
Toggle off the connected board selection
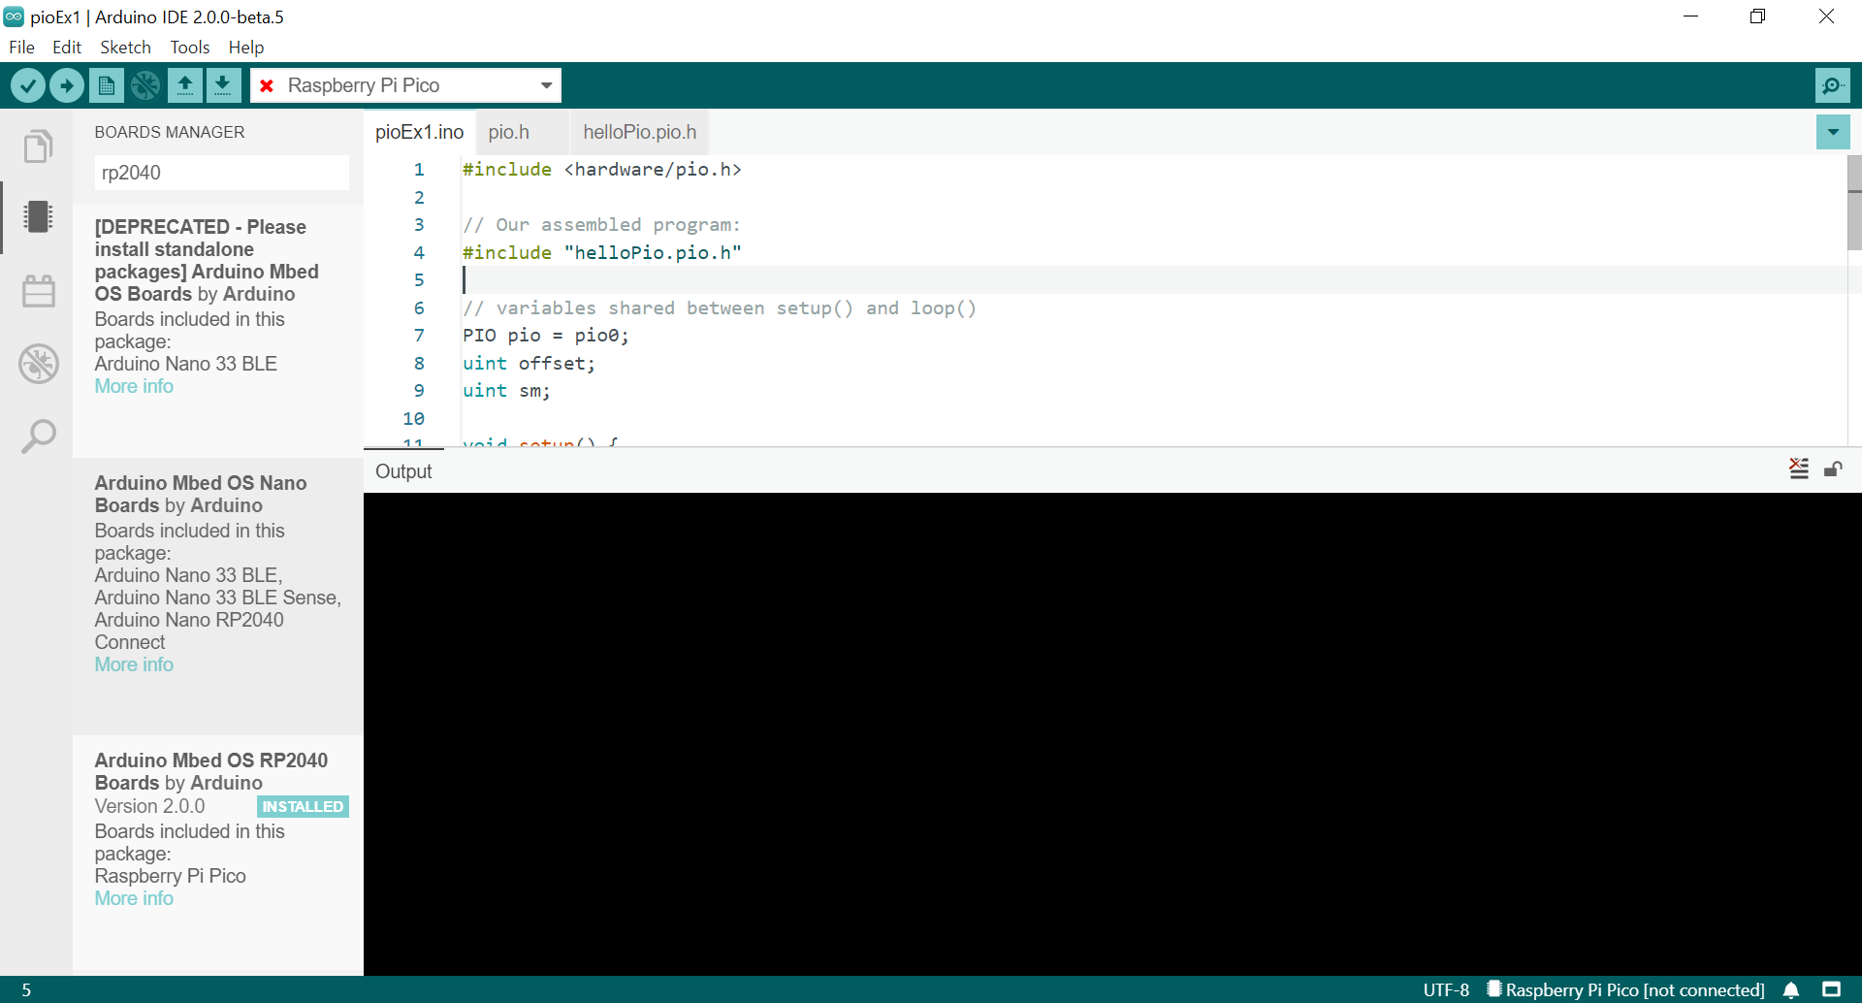[x=267, y=85]
